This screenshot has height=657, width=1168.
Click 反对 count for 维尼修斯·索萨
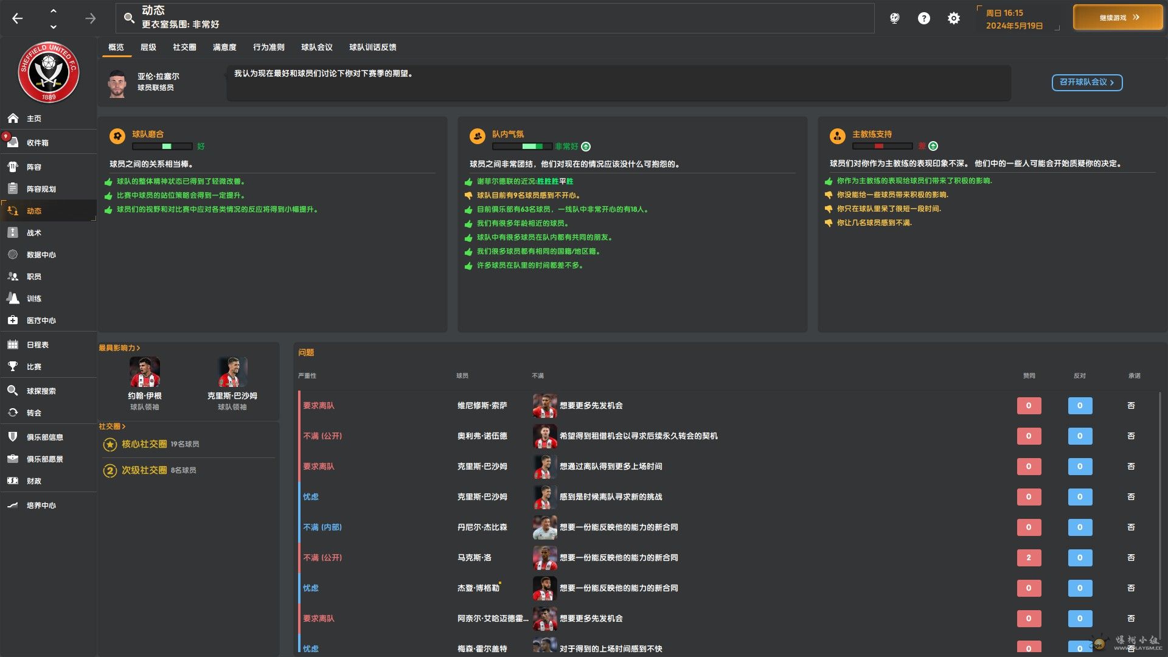point(1080,406)
